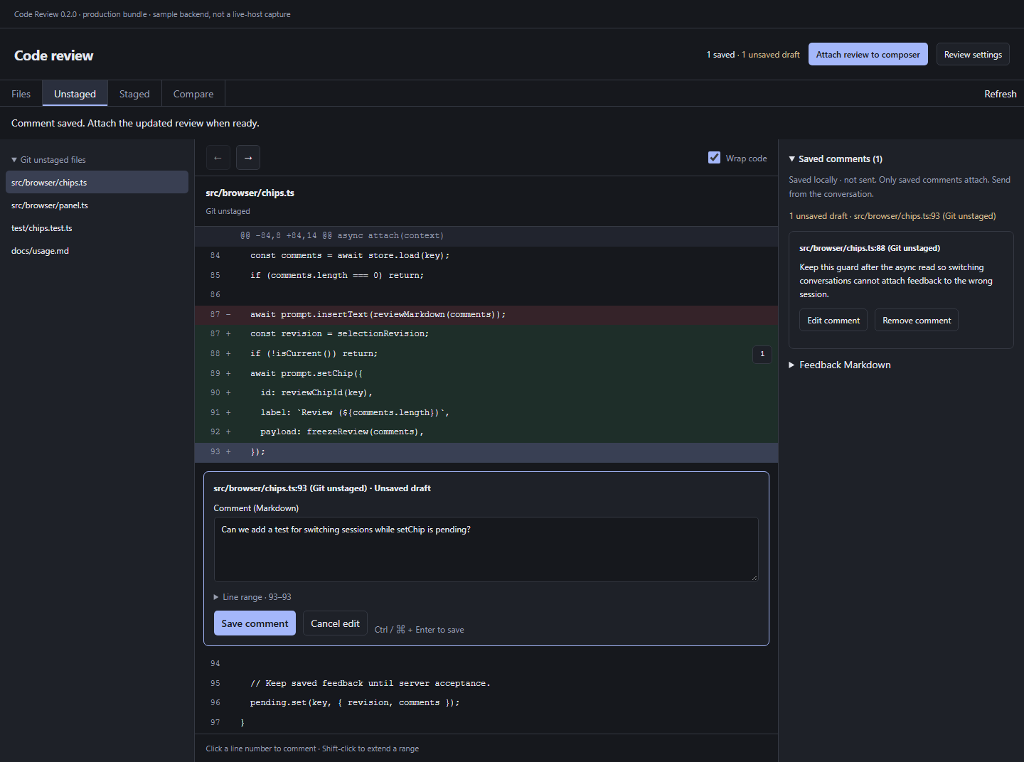Click line number 95

[215, 684]
